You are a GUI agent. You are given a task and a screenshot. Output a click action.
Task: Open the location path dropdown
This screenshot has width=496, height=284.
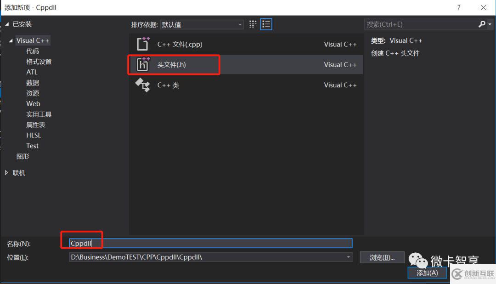coord(348,257)
